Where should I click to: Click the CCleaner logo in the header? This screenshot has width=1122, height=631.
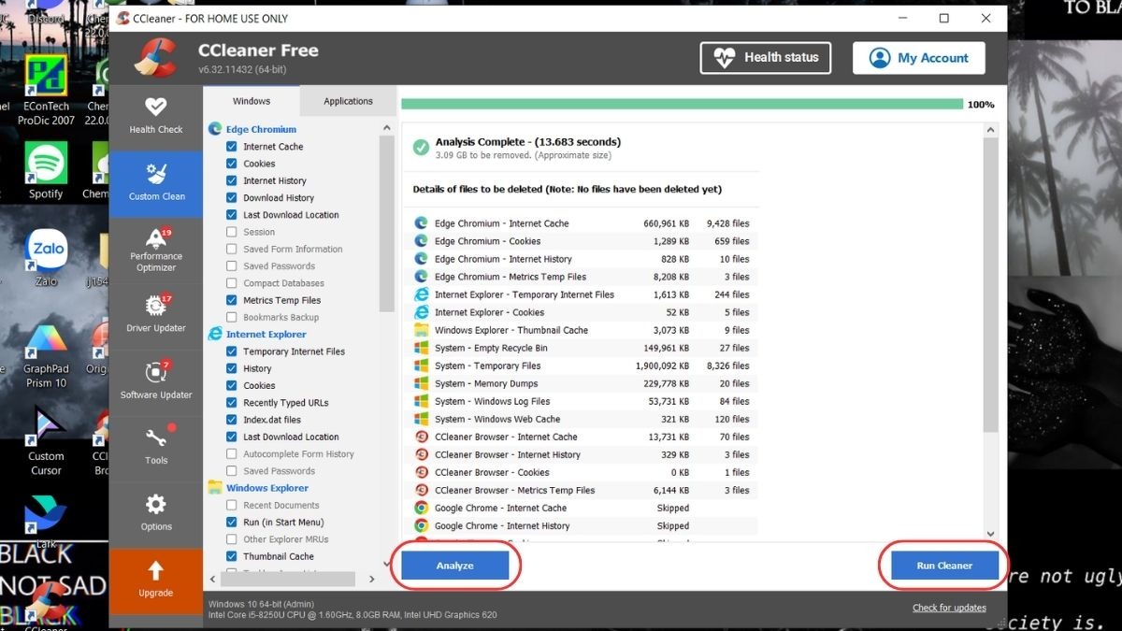coord(155,58)
